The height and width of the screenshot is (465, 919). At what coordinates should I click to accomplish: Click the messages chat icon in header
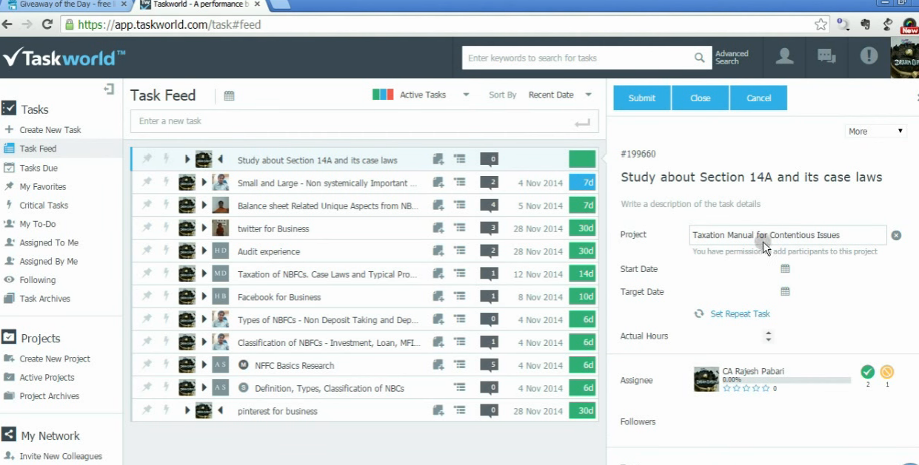click(x=826, y=57)
